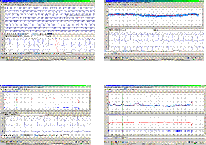This screenshot has height=145, width=206.
Task: Click the red circle icon left of the overview playback toolbar
Action: tap(2, 34)
